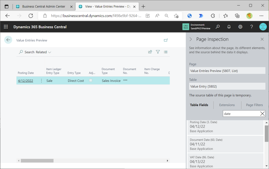
Task: Open the settings gear in Business Central
Action: coord(240,27)
